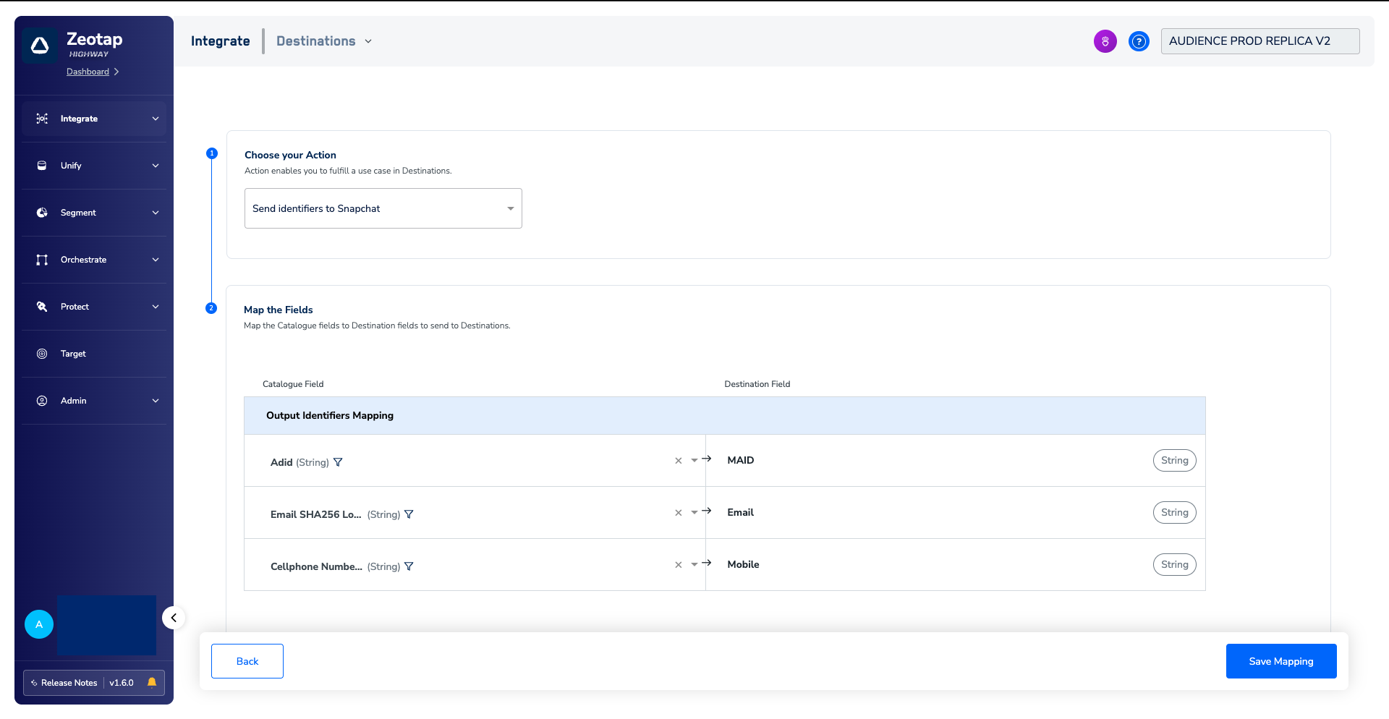The height and width of the screenshot is (719, 1389).
Task: Open the Release Notes link
Action: click(69, 683)
